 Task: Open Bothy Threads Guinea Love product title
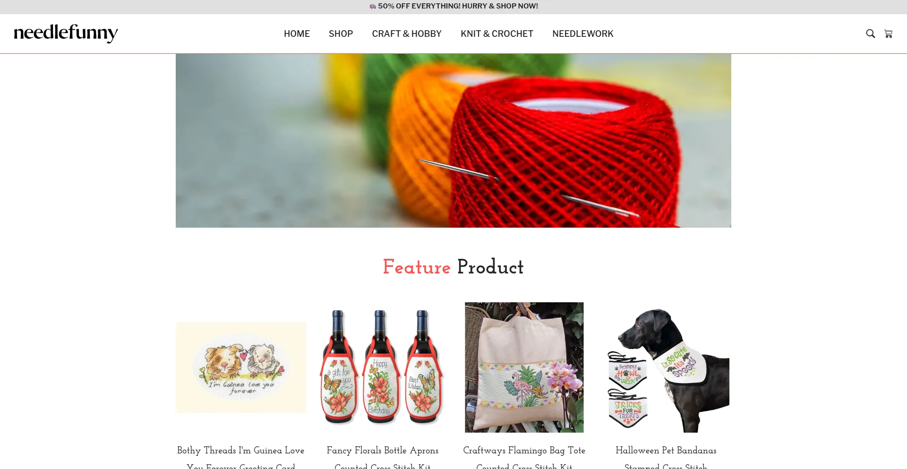[241, 458]
